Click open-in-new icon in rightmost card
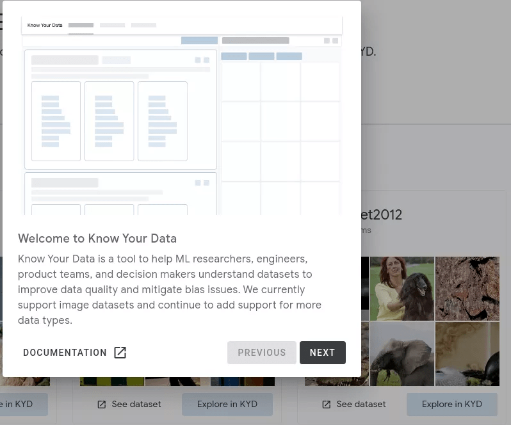Viewport: 511px width, 425px height. [x=327, y=405]
